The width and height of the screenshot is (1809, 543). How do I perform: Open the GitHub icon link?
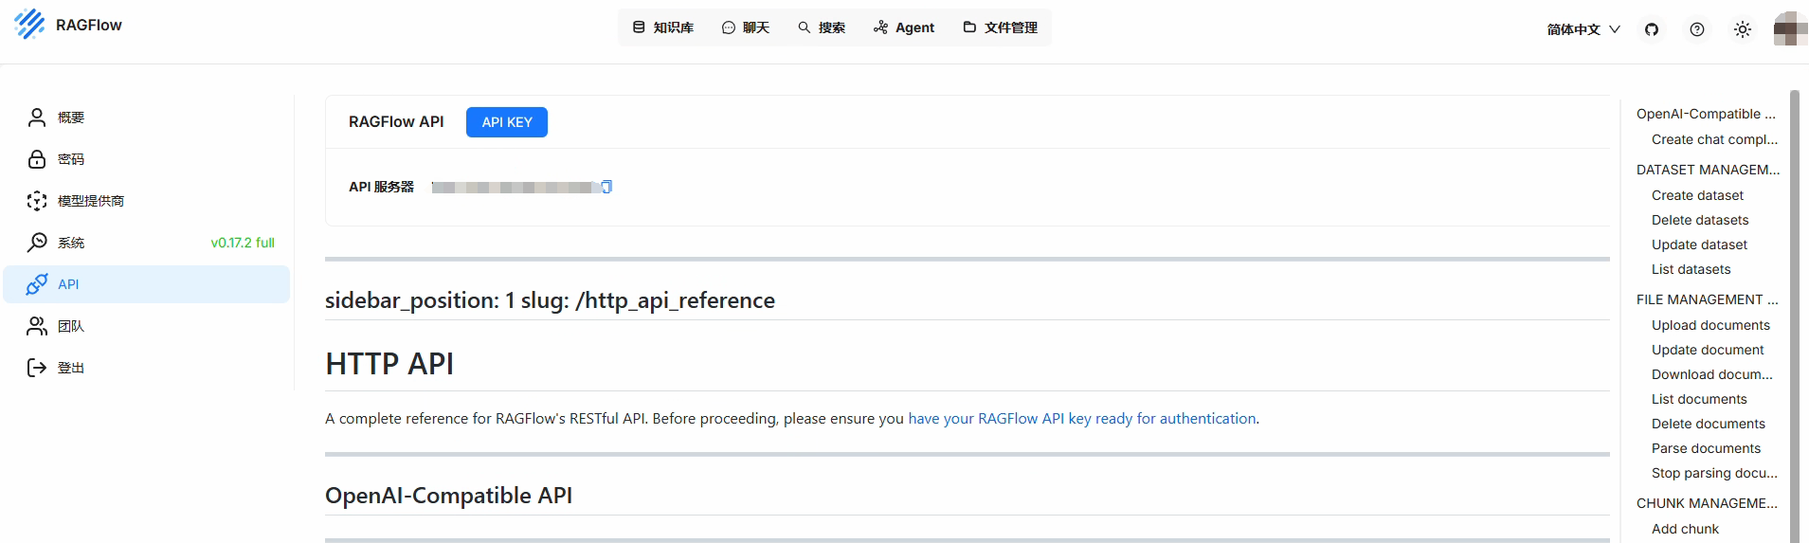[1652, 29]
